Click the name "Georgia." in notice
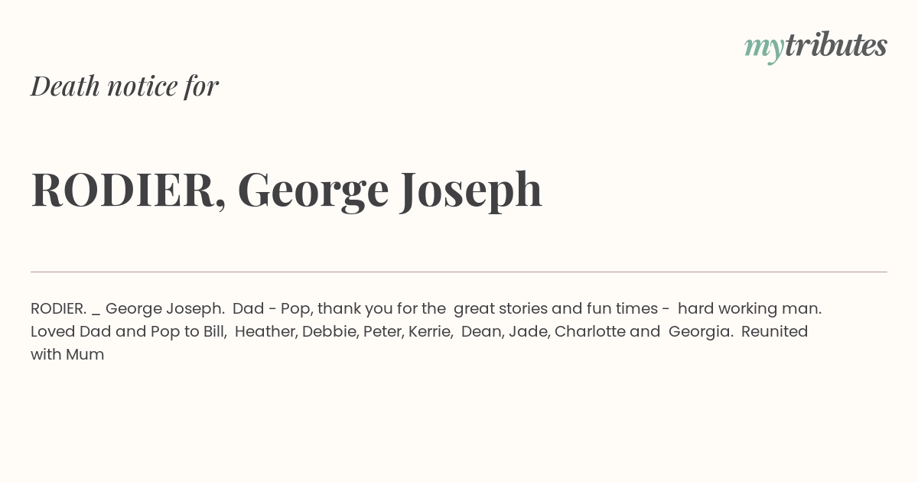The image size is (918, 482). [702, 332]
